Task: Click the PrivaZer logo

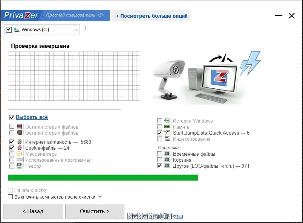Action: 21,15
